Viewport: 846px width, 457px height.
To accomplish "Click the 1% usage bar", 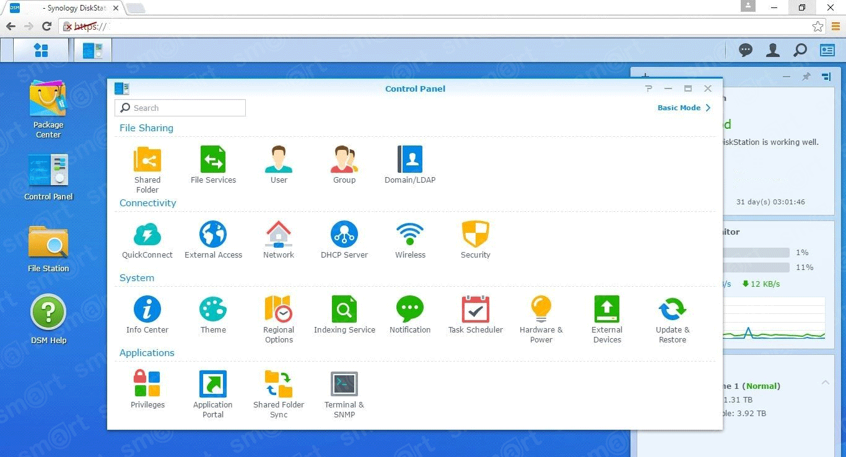I will click(756, 253).
